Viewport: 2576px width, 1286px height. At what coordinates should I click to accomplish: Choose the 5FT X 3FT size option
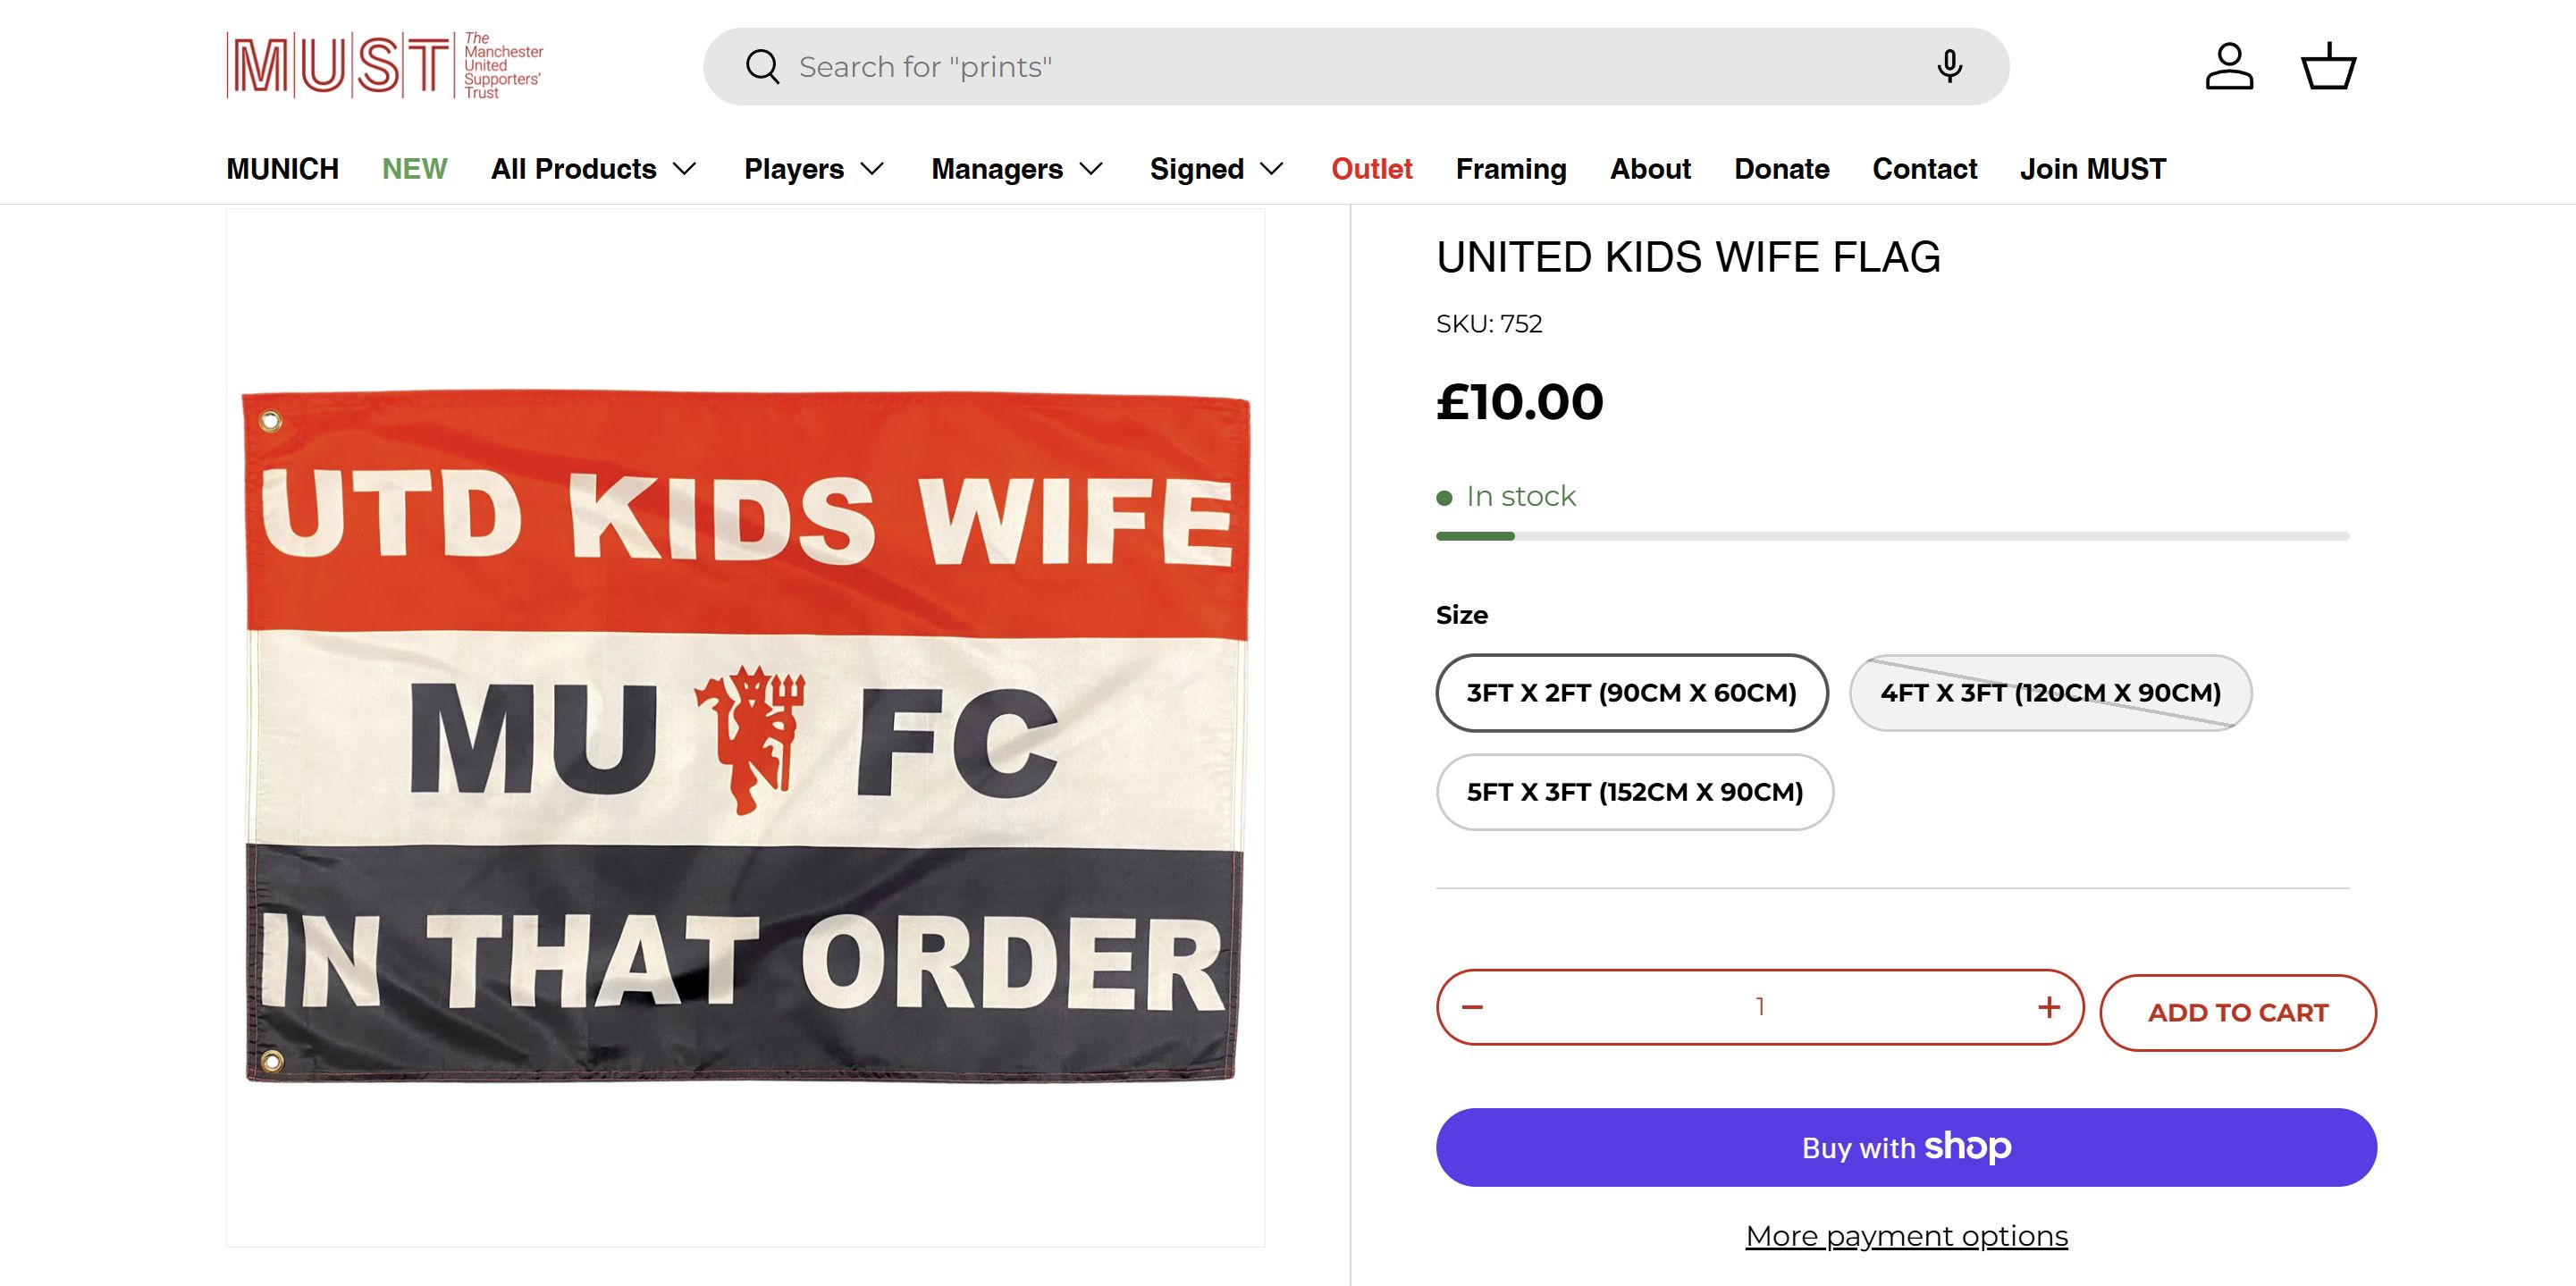click(x=1634, y=792)
